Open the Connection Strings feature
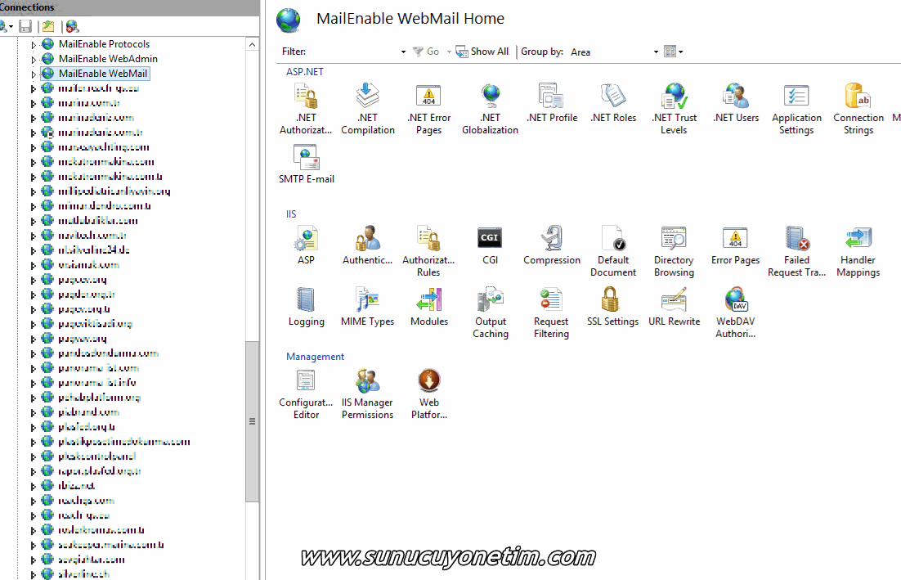 (x=858, y=109)
